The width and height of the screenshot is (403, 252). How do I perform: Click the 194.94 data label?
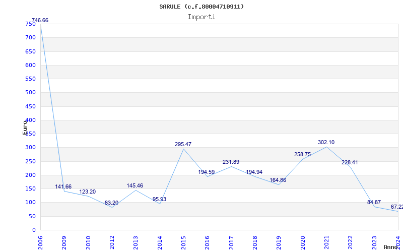pos(254,172)
